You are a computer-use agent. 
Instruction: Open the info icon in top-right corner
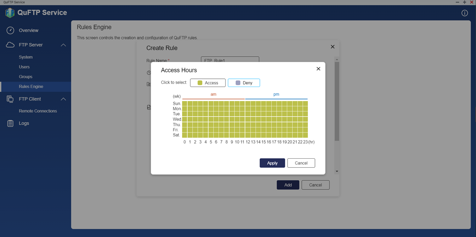pyautogui.click(x=465, y=13)
